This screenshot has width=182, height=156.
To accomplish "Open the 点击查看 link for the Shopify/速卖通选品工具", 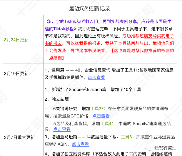I will (x=62, y=129).
